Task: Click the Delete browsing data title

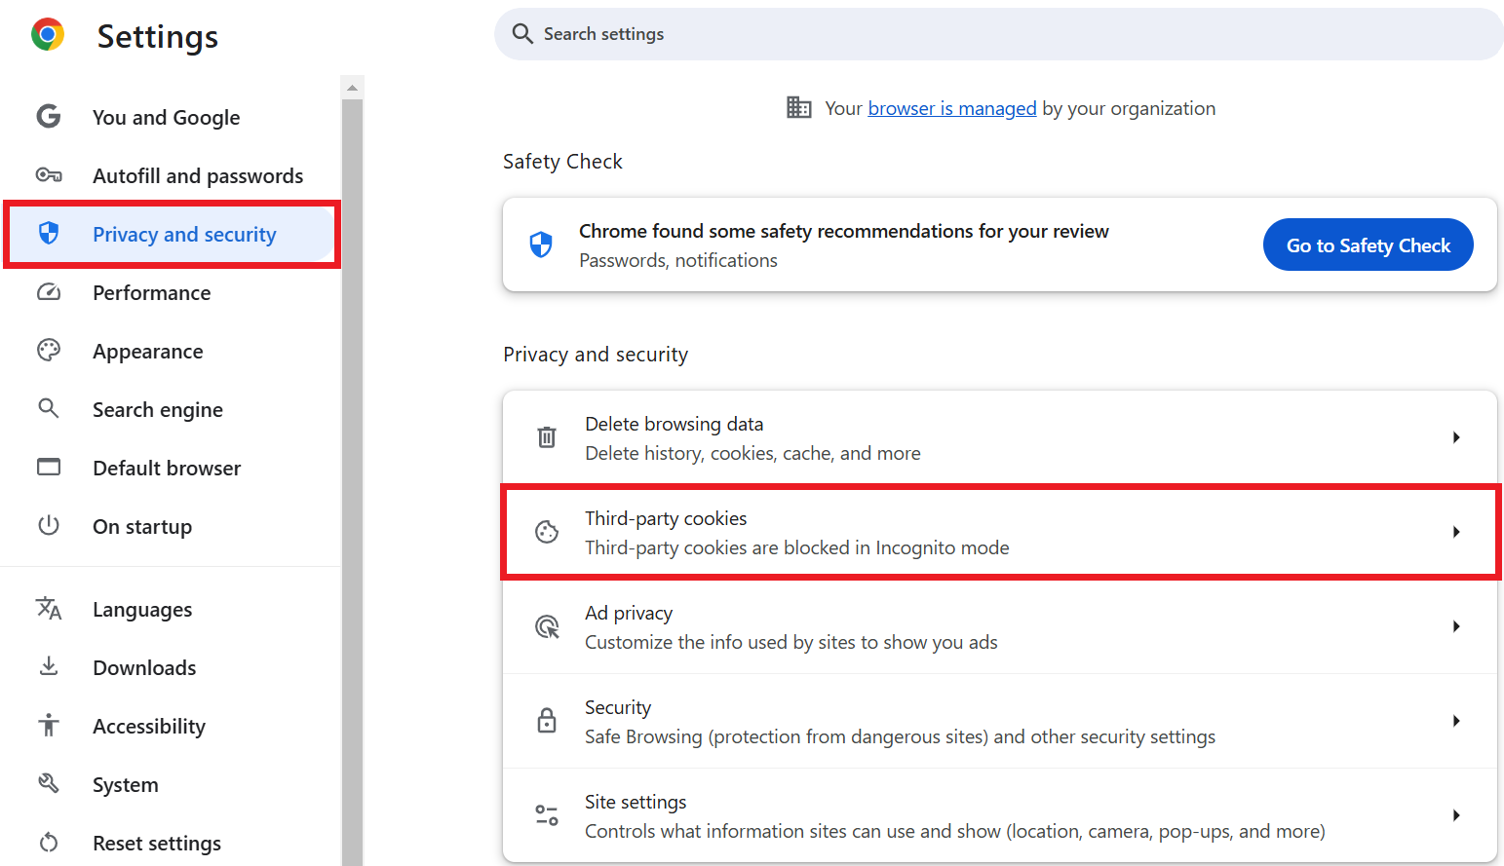Action: pos(674,424)
